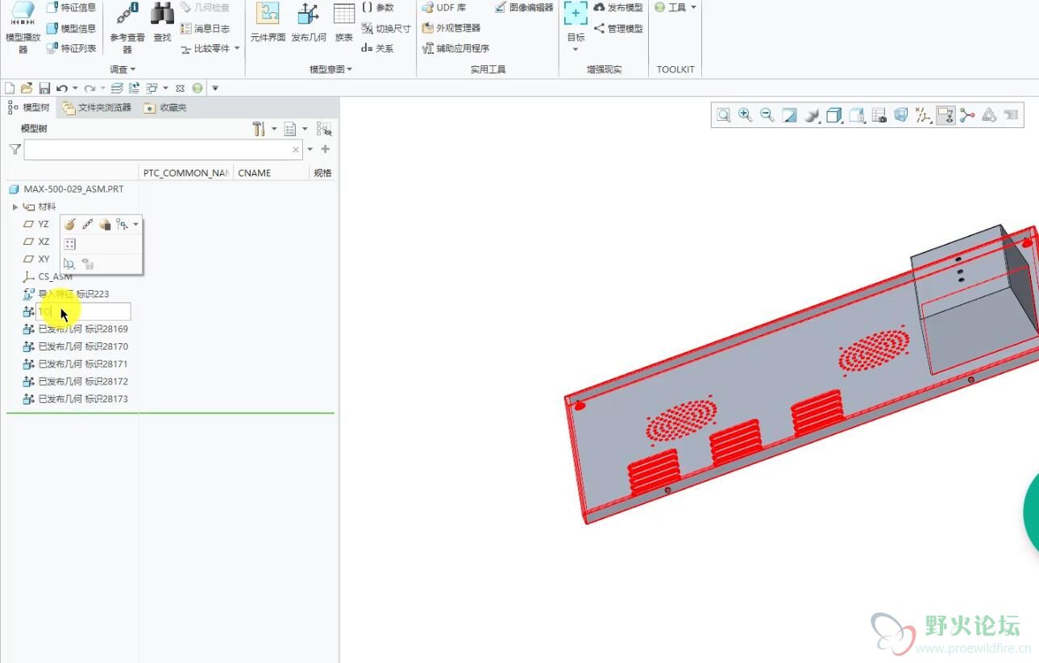Image resolution: width=1039 pixels, height=663 pixels.
Task: Open the 消息日志 message log
Action: coord(205,28)
